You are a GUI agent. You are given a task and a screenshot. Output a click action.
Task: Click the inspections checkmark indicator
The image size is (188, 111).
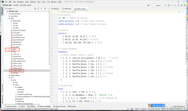pyautogui.click(x=180, y=12)
